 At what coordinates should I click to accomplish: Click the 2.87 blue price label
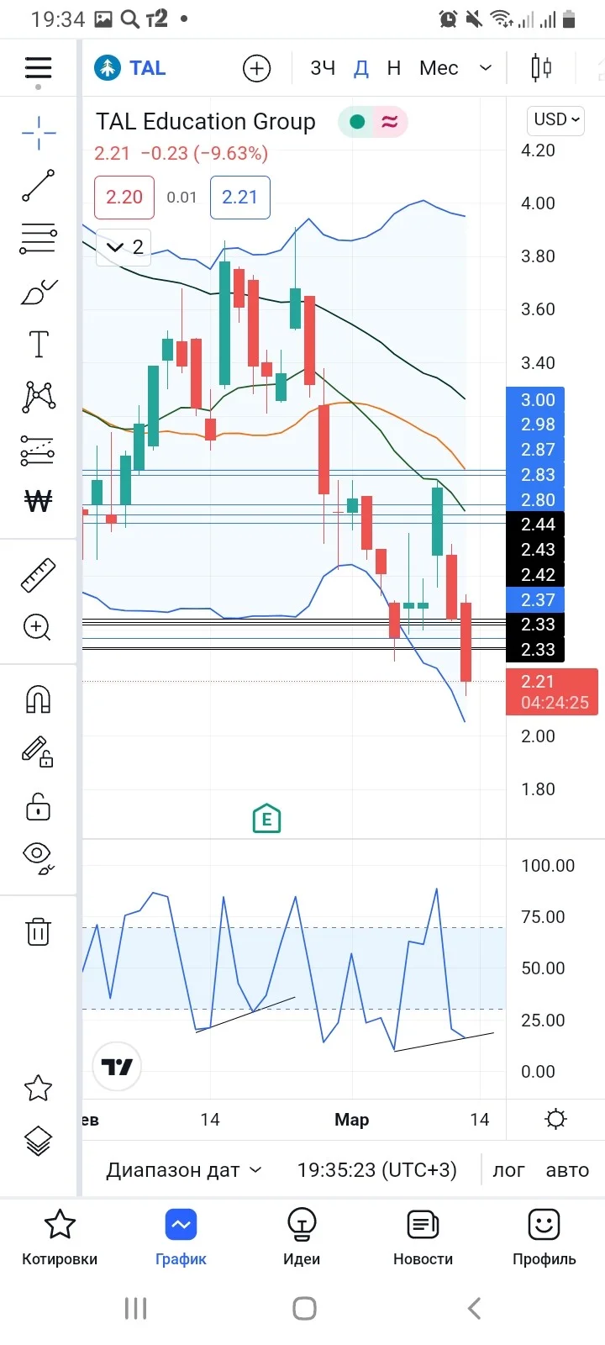(535, 450)
